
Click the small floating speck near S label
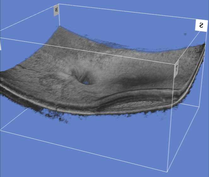[x=185, y=34]
